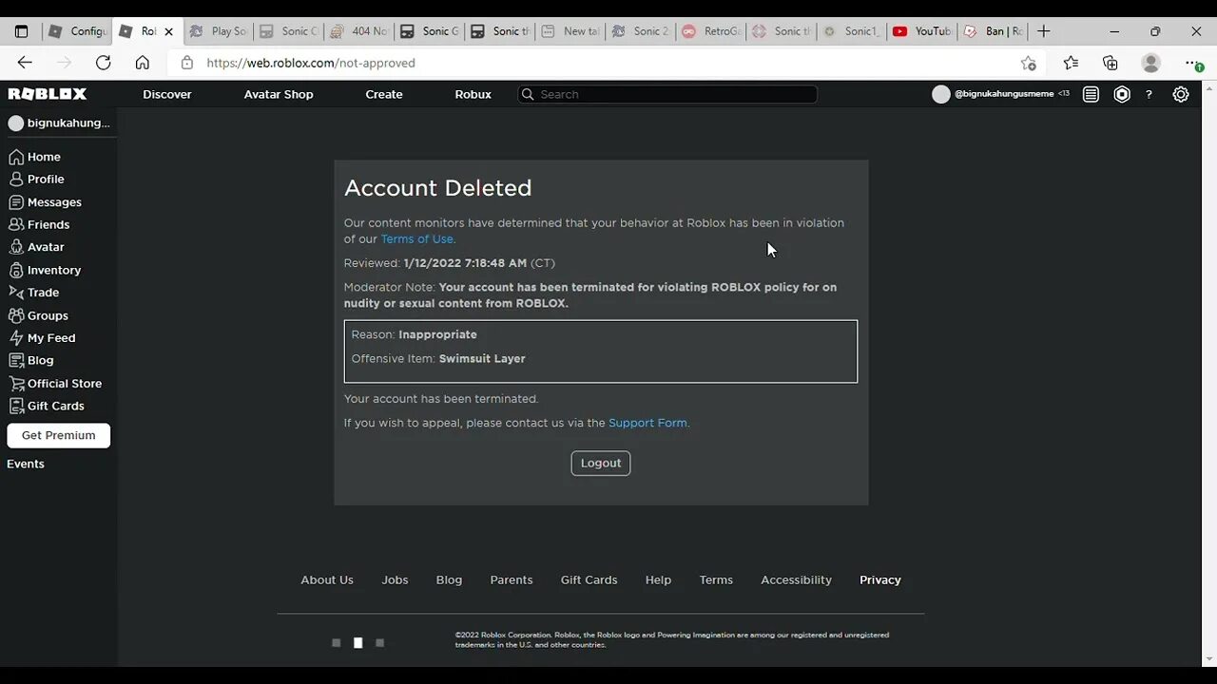Open browser Favorites star icon

point(1071,63)
